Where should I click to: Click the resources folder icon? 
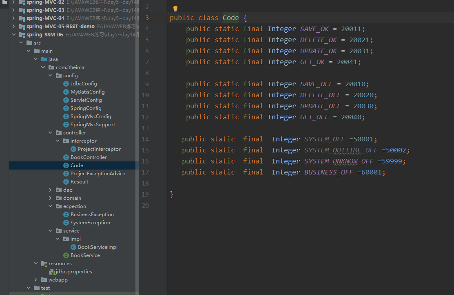tap(44, 264)
